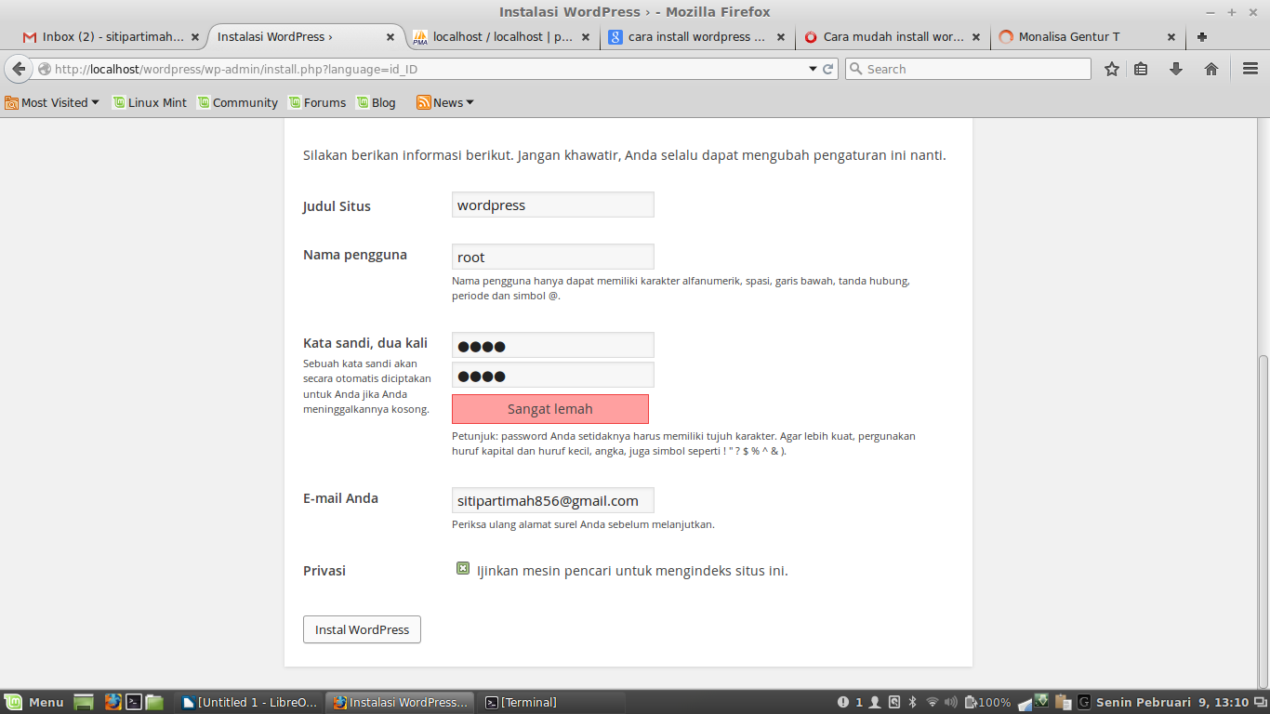Open the bookmarks list icon

point(1141,69)
